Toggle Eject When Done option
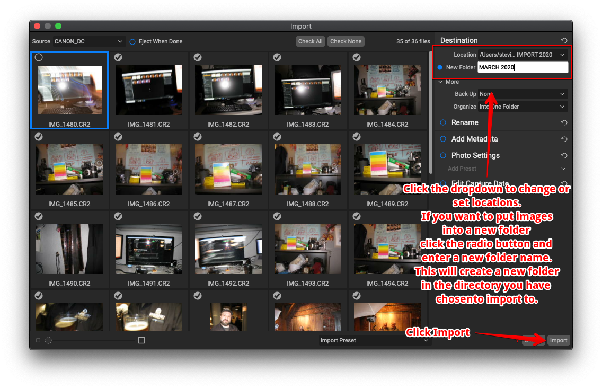602x389 pixels. [132, 41]
